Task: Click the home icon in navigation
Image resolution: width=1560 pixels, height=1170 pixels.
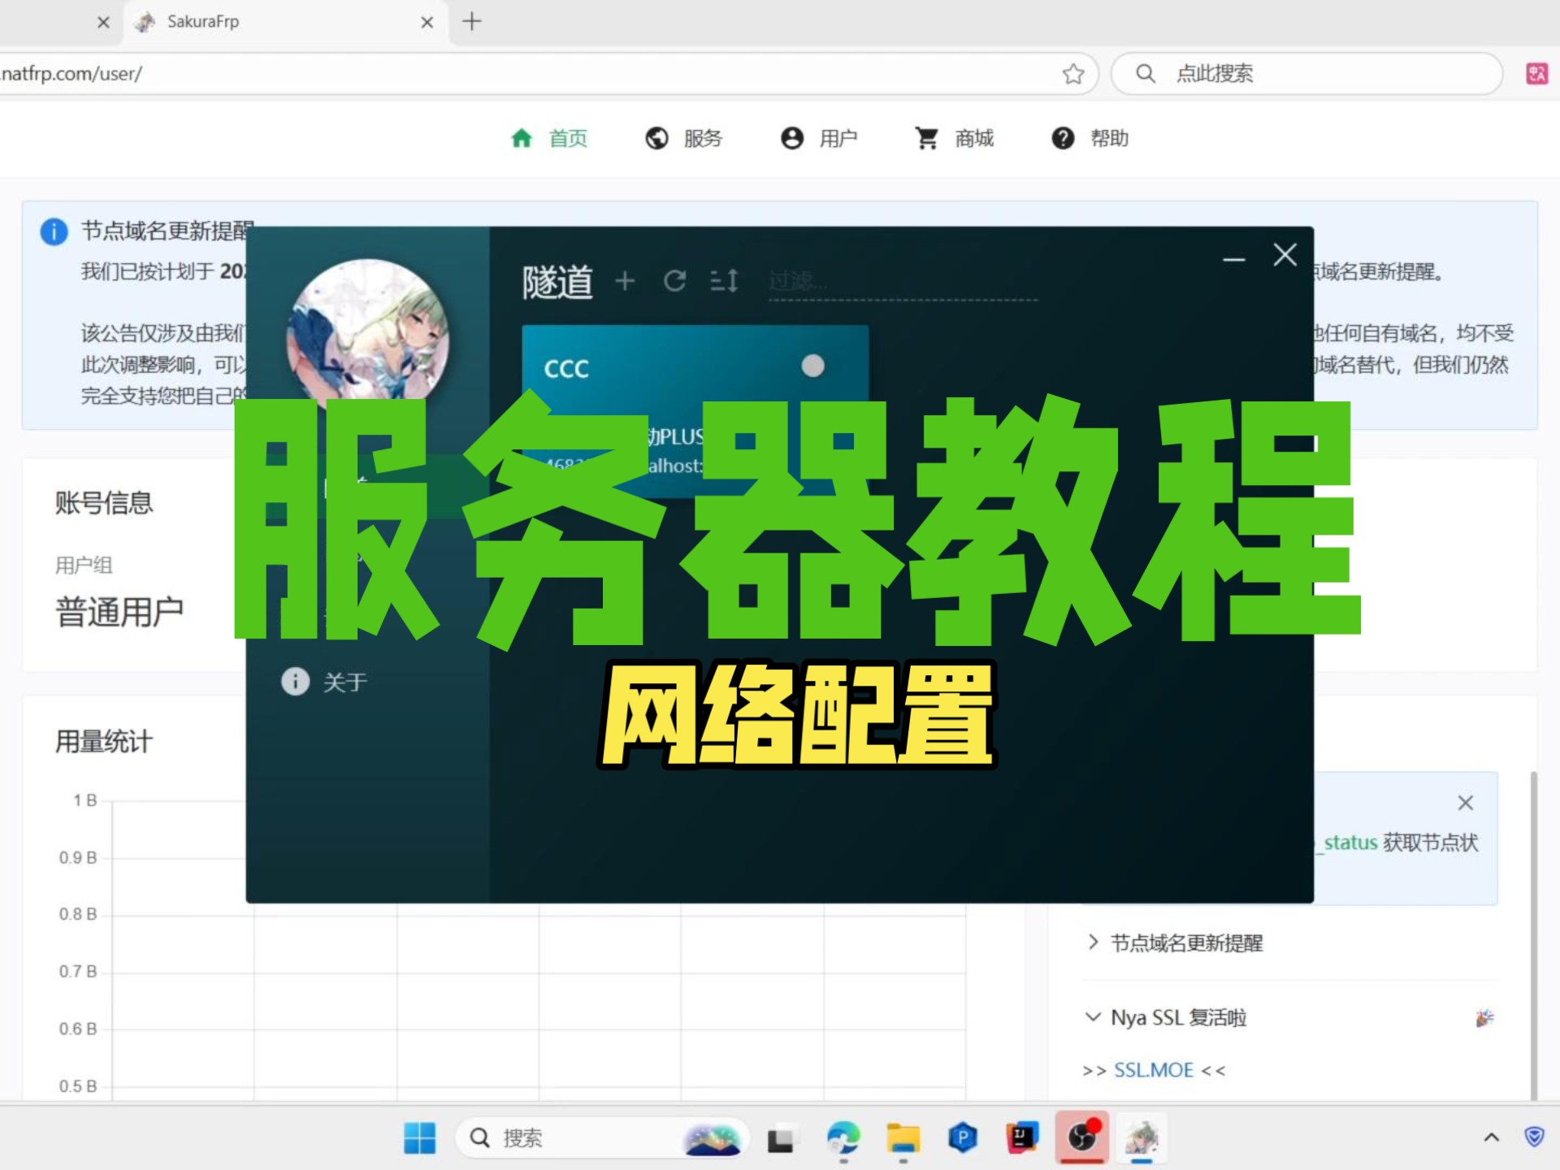Action: click(522, 138)
